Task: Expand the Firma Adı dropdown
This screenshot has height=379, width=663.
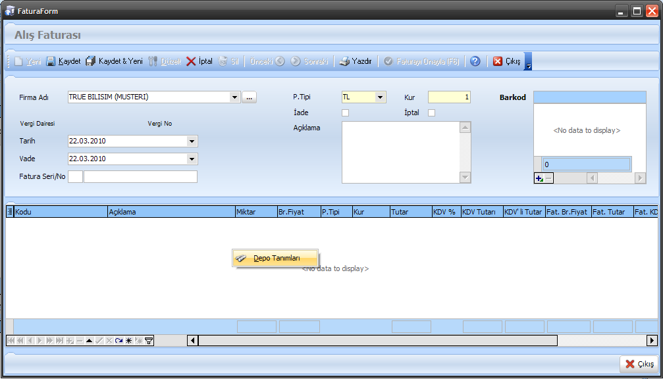Action: point(235,97)
